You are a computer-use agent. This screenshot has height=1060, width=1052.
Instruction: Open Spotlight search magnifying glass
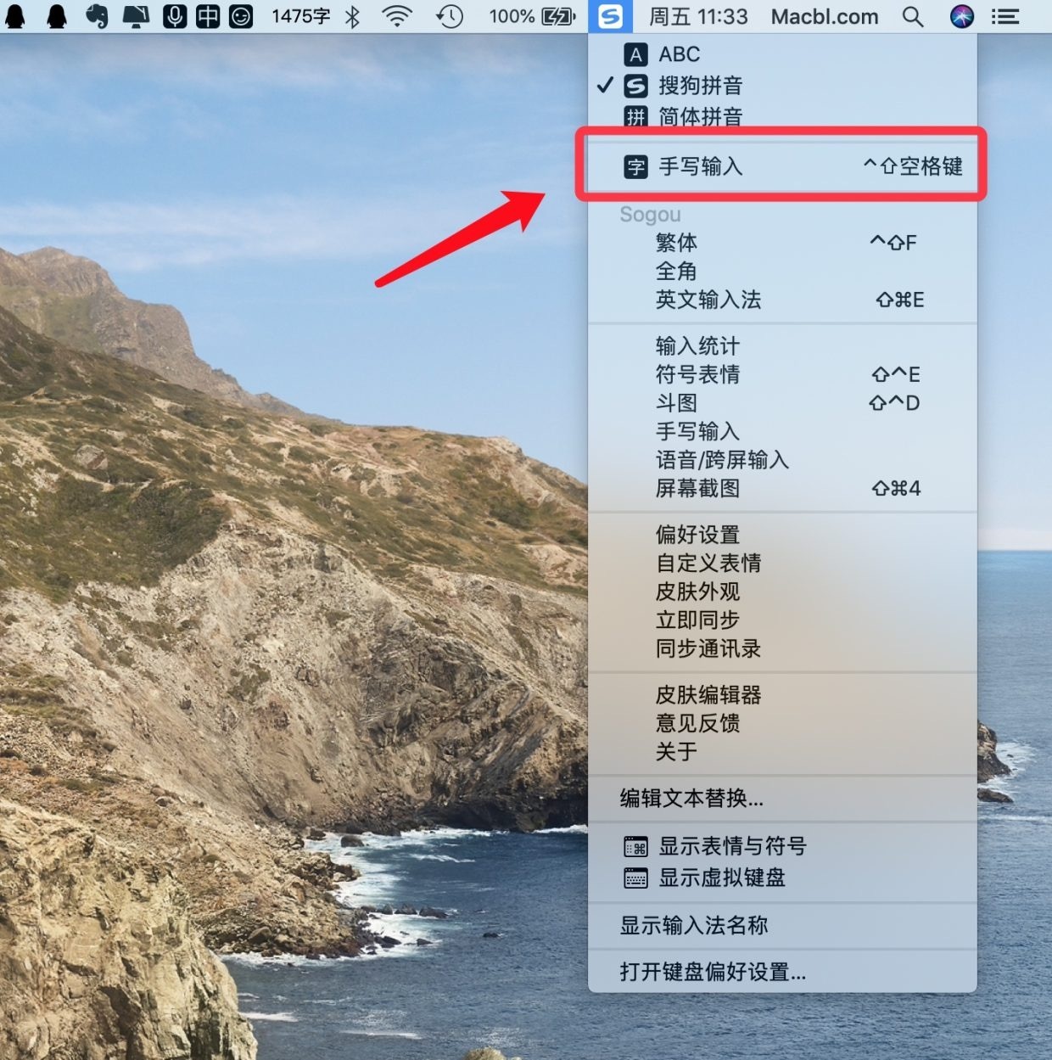[912, 16]
